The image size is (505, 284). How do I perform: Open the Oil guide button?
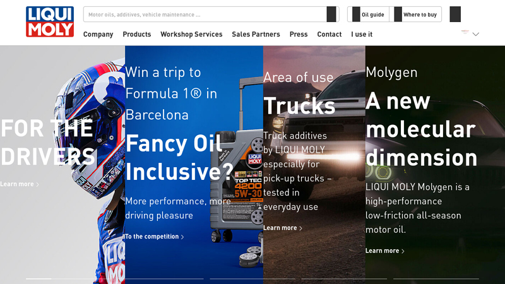[368, 15]
